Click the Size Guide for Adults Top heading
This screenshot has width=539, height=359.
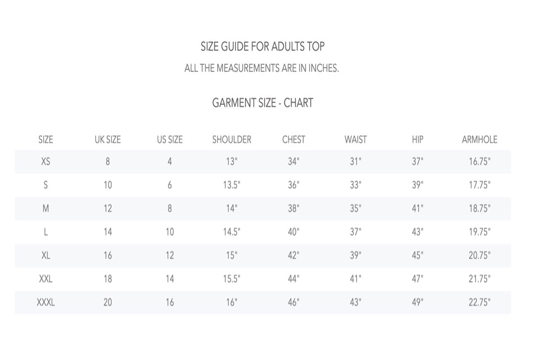pos(262,46)
